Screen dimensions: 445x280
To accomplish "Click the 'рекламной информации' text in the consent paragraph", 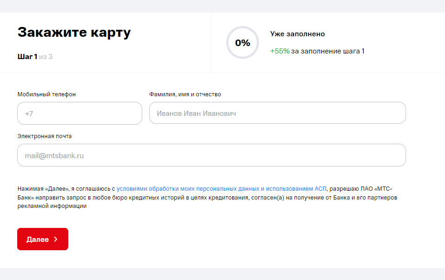I will pos(52,207).
